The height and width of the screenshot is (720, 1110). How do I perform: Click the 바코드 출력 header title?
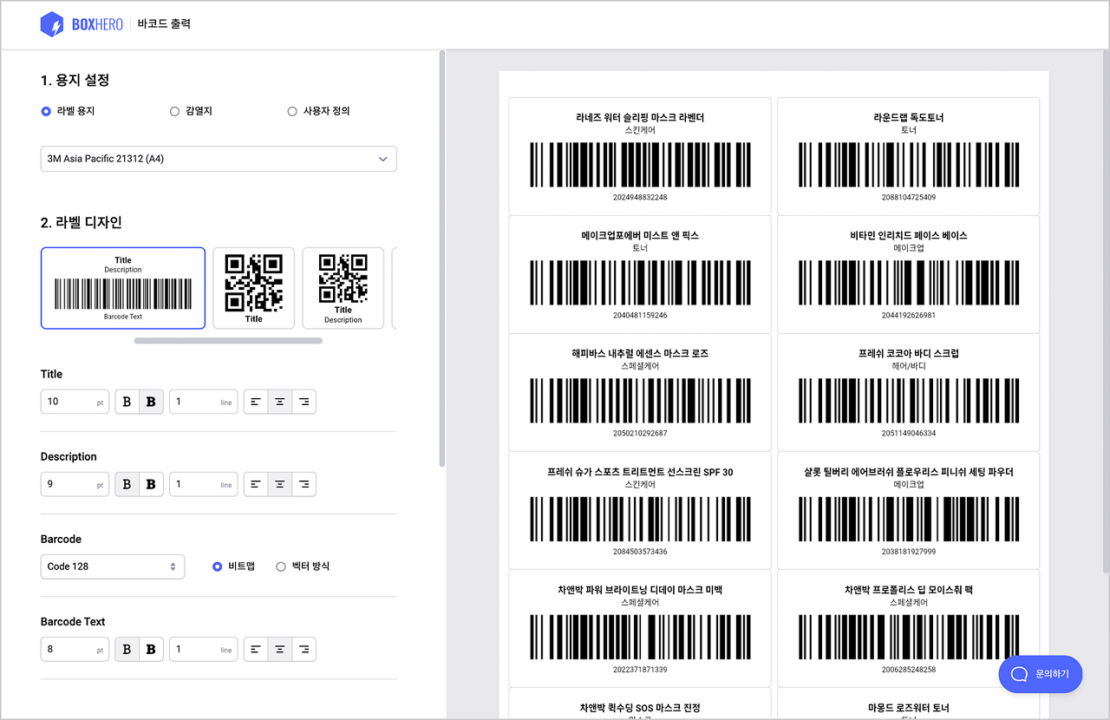coord(164,24)
